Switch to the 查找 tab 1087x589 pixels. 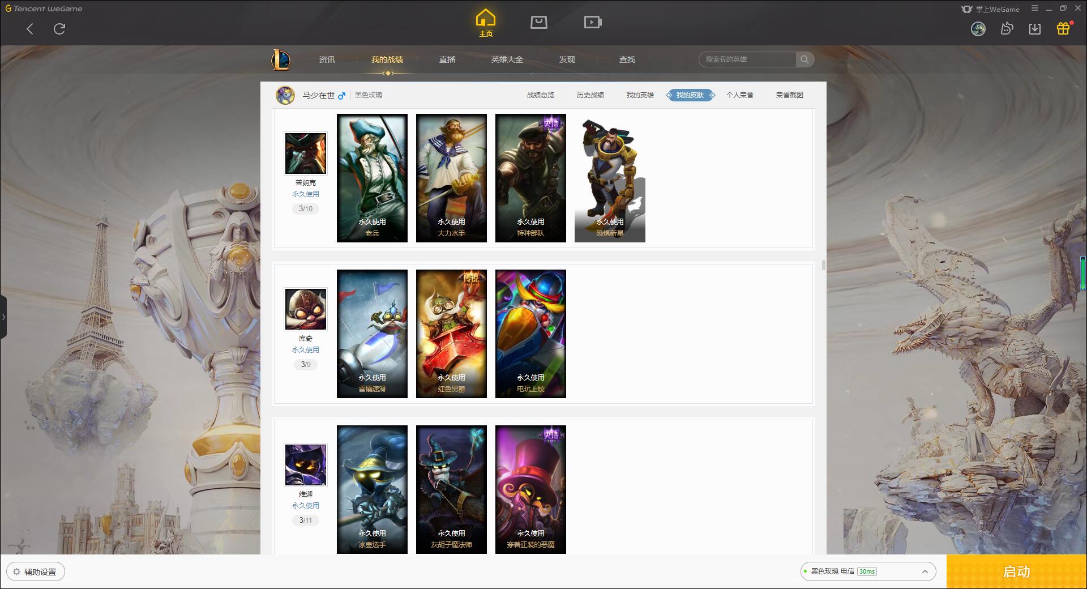point(627,59)
